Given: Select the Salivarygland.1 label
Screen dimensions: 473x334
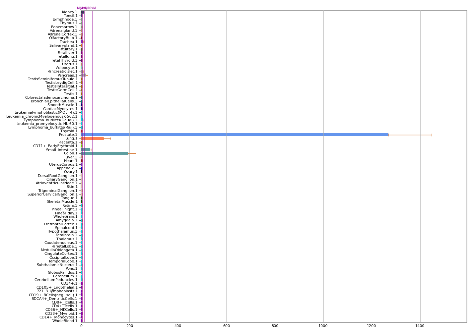Looking at the screenshot, I should (63, 45).
